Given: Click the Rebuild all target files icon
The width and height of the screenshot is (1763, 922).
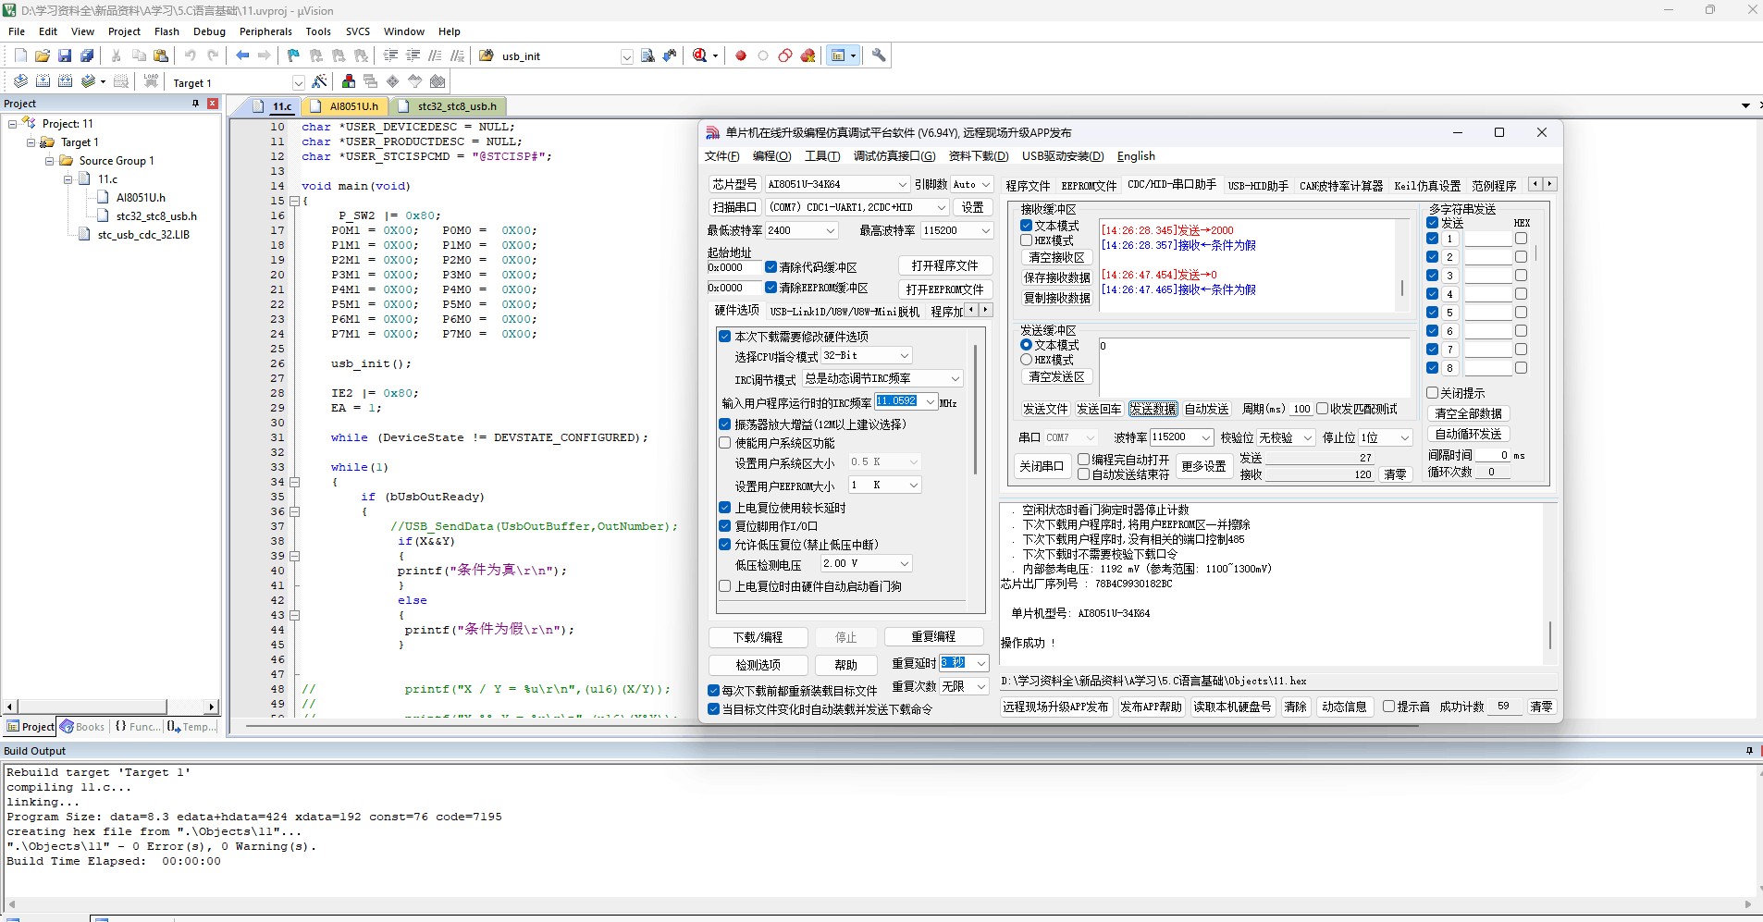Looking at the screenshot, I should coord(65,81).
